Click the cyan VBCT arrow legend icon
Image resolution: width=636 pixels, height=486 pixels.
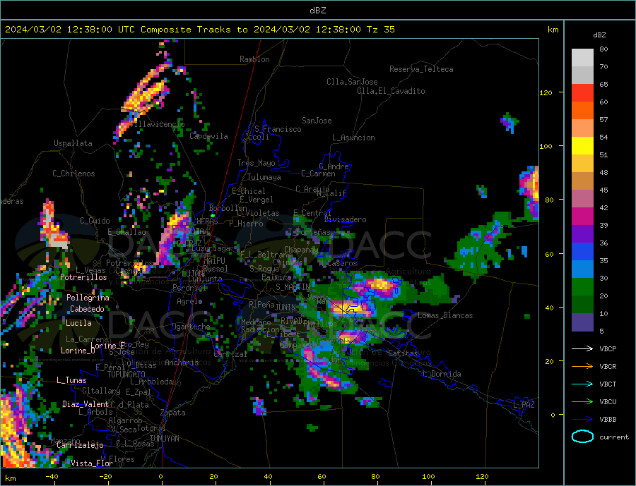pyautogui.click(x=582, y=384)
